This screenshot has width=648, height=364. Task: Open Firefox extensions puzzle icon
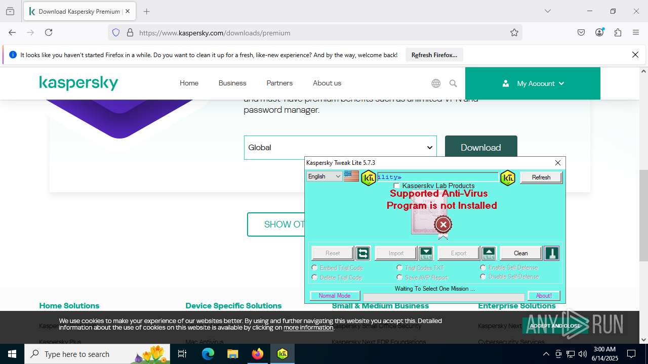tap(618, 33)
